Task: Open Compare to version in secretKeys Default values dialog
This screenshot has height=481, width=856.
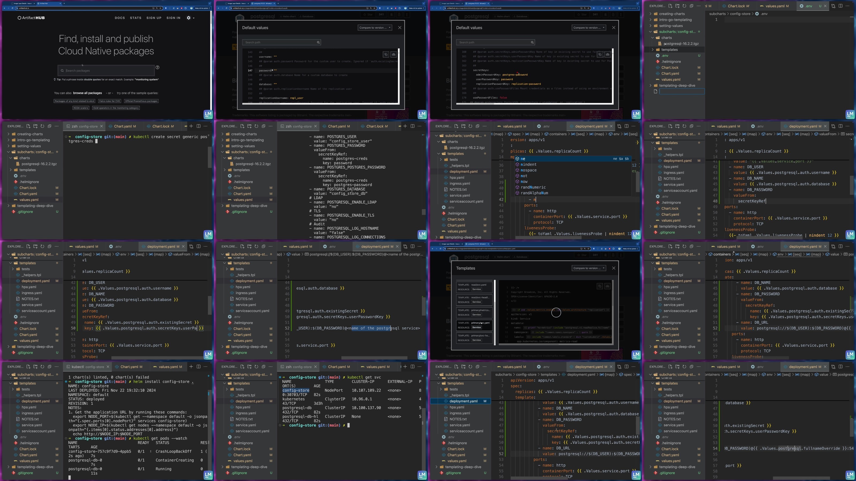Action: 588,28
